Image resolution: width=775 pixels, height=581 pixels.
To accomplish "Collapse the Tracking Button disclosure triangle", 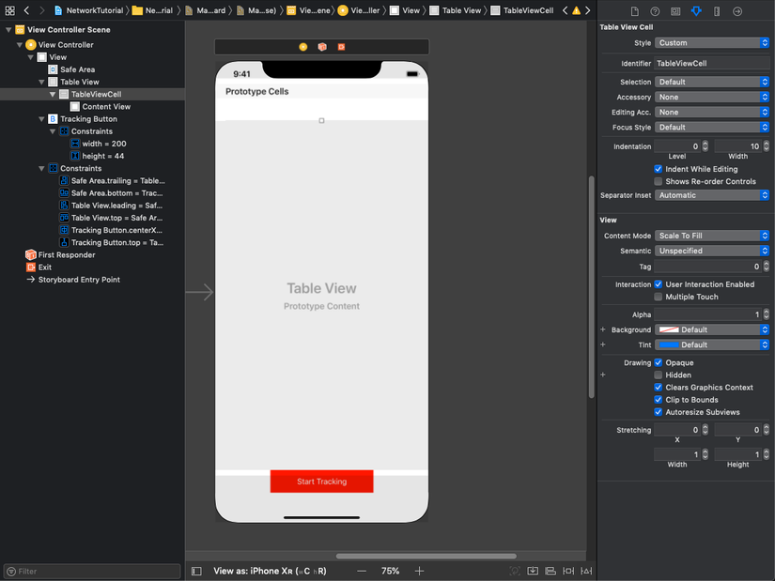I will coord(41,119).
